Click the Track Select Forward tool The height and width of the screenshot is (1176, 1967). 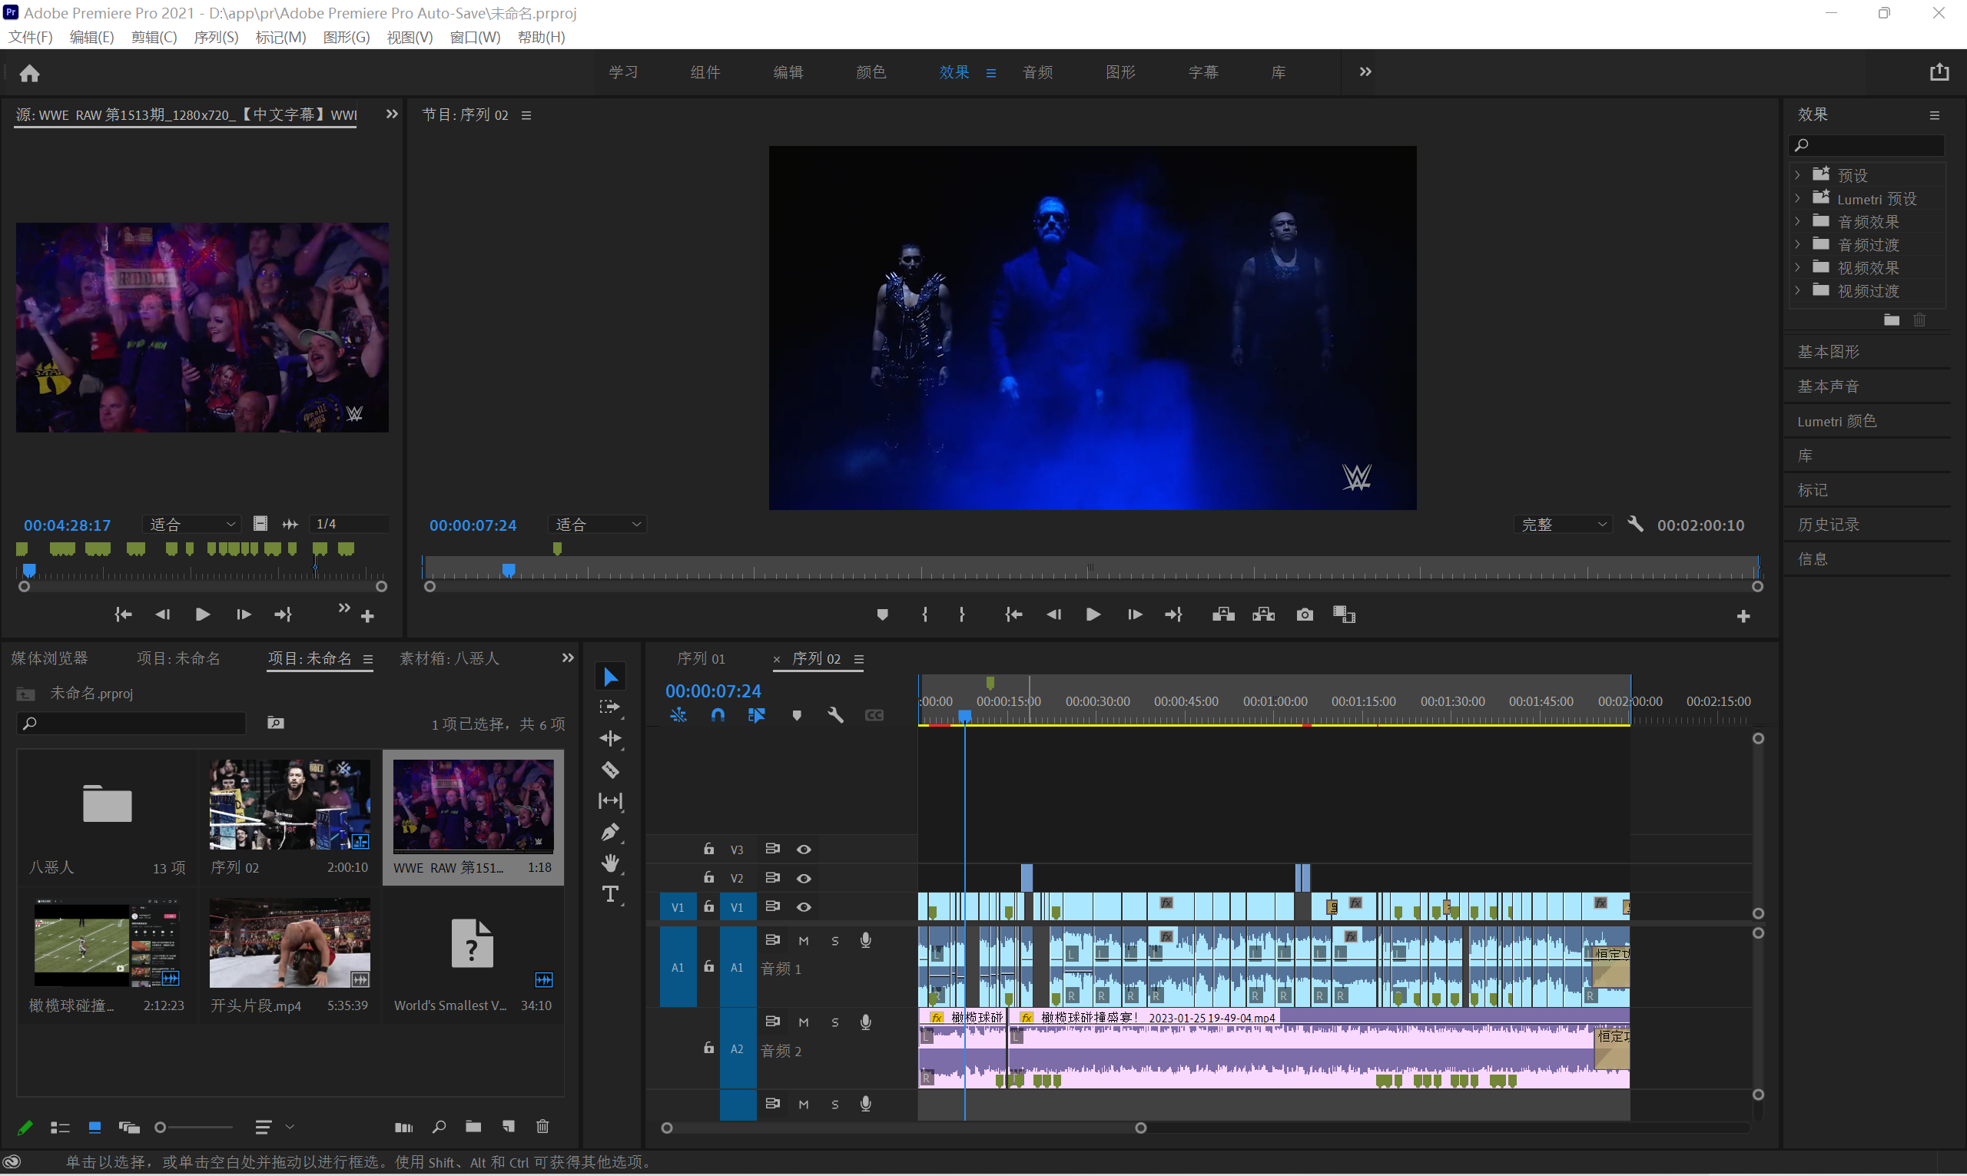tap(610, 707)
